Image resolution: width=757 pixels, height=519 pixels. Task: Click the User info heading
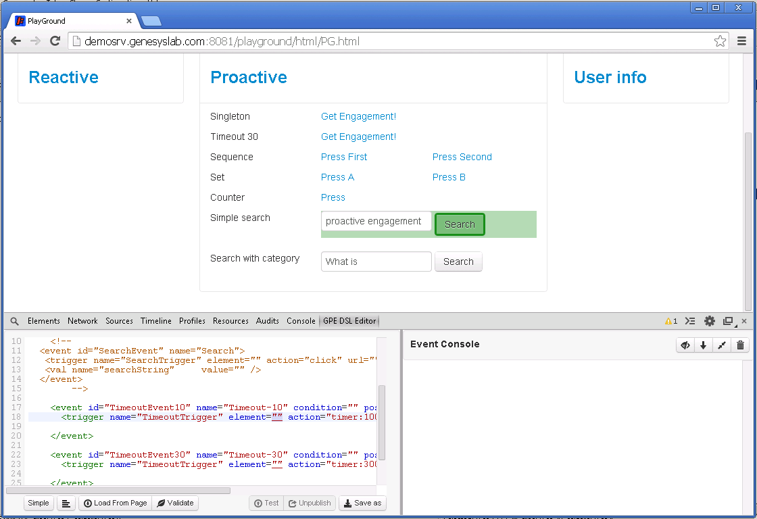tap(610, 77)
